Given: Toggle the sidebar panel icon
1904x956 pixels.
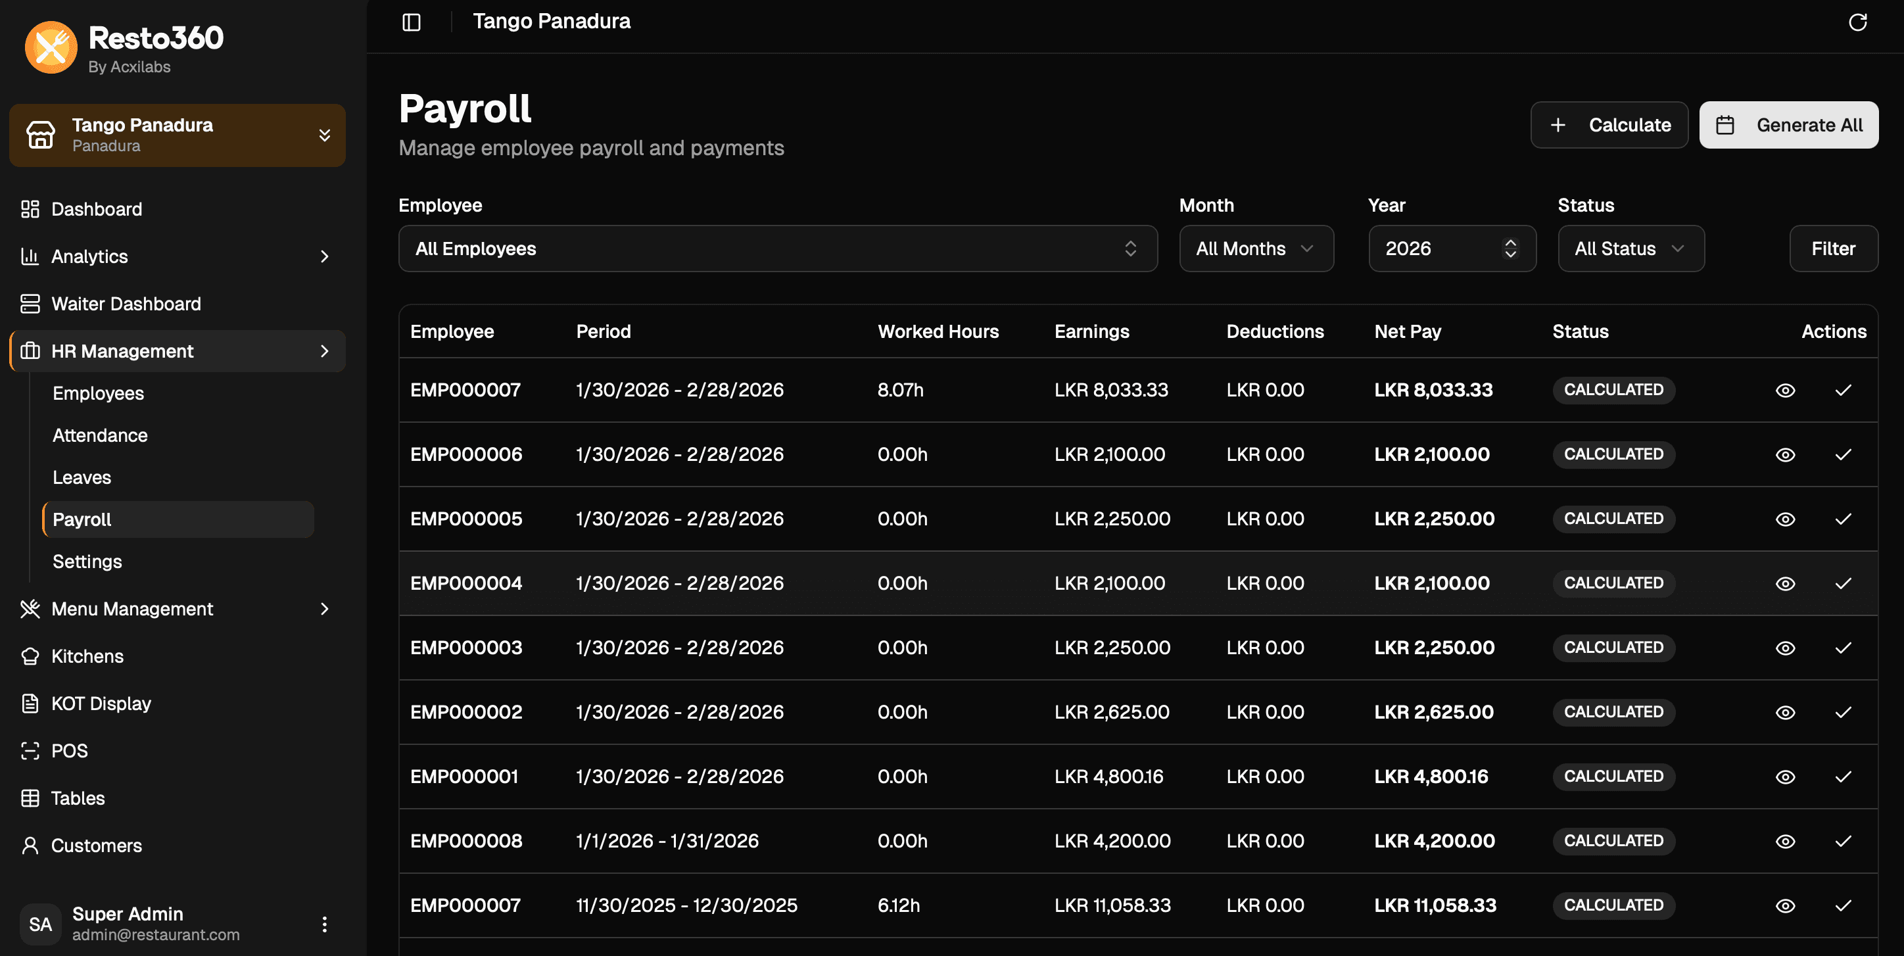Looking at the screenshot, I should 411,22.
